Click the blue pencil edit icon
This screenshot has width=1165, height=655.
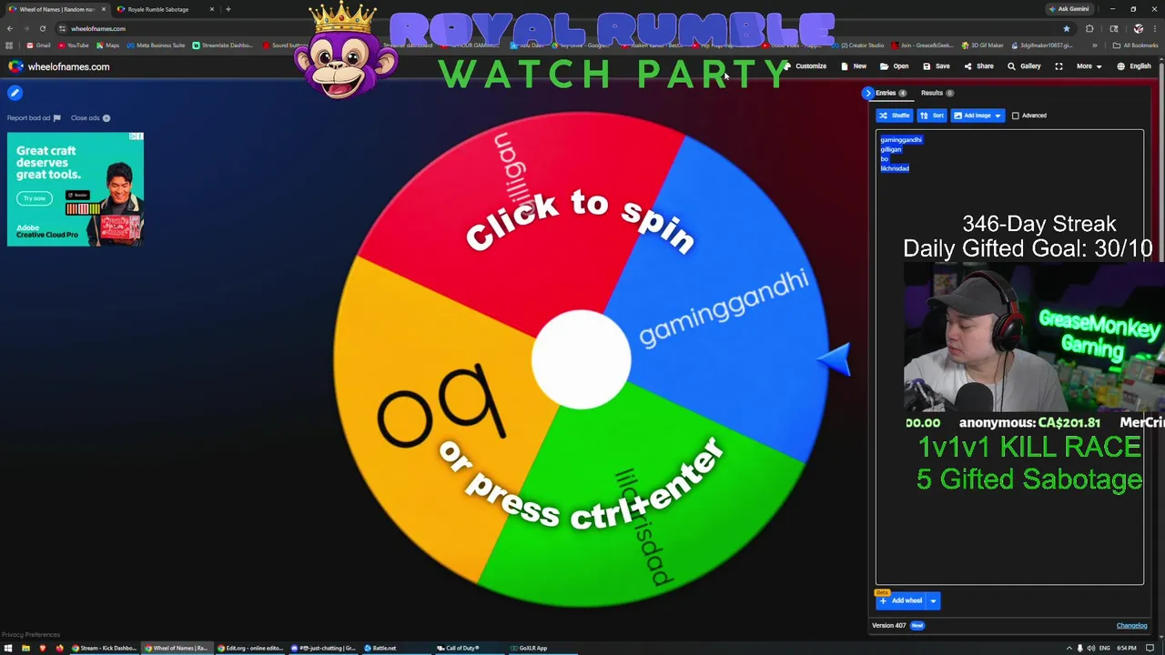pyautogui.click(x=15, y=93)
